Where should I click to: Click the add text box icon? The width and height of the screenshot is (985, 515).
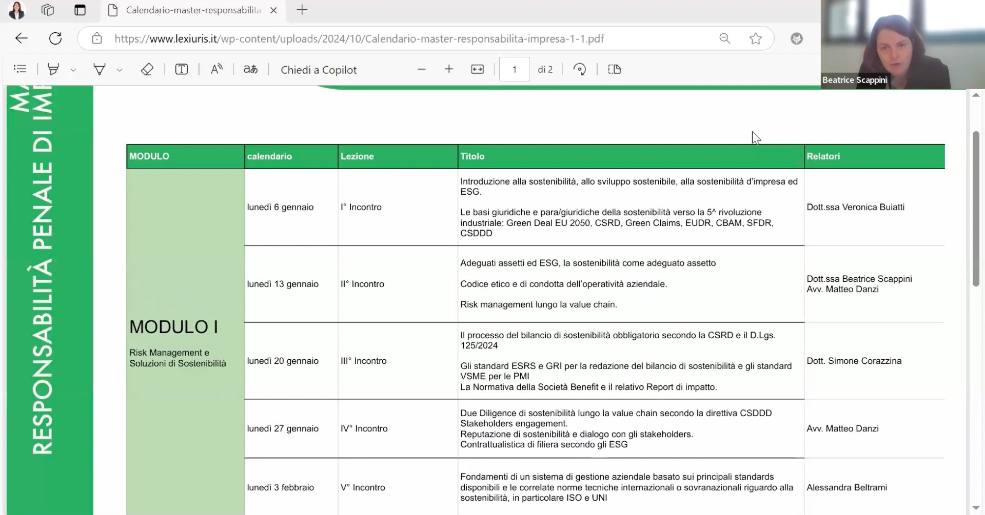[x=182, y=69]
